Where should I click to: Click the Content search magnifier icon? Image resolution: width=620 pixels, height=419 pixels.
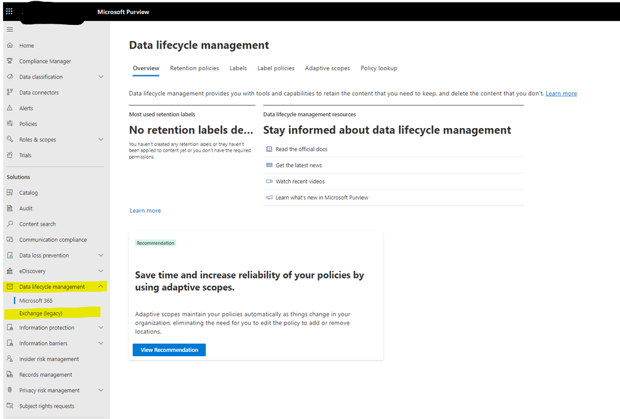coord(10,224)
